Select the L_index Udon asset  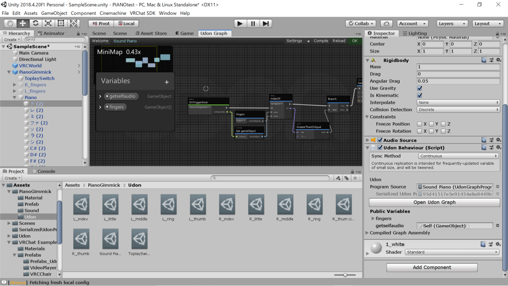coord(81,208)
